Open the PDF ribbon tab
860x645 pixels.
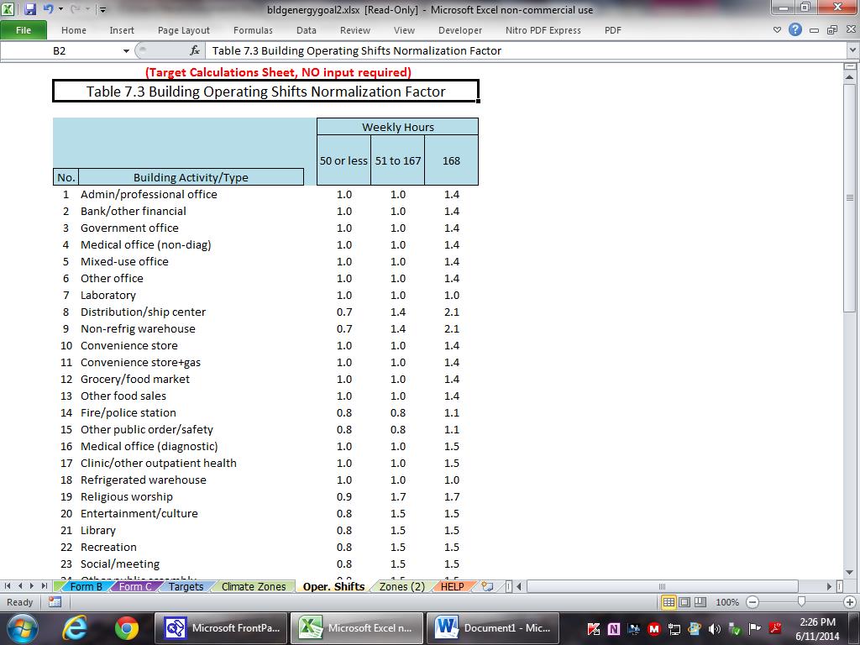click(612, 30)
